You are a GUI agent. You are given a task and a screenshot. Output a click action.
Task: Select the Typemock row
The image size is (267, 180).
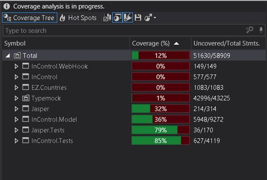134,98
